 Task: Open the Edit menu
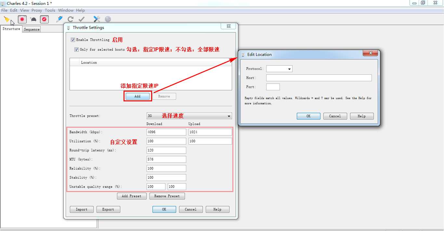14,10
